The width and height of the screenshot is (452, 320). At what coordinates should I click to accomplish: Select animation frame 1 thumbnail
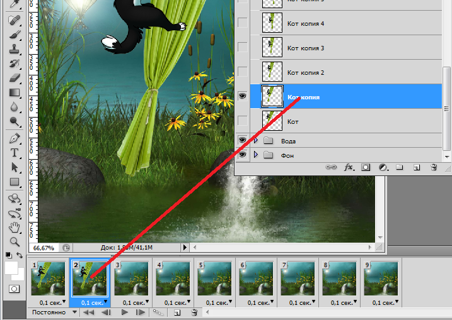coord(48,279)
